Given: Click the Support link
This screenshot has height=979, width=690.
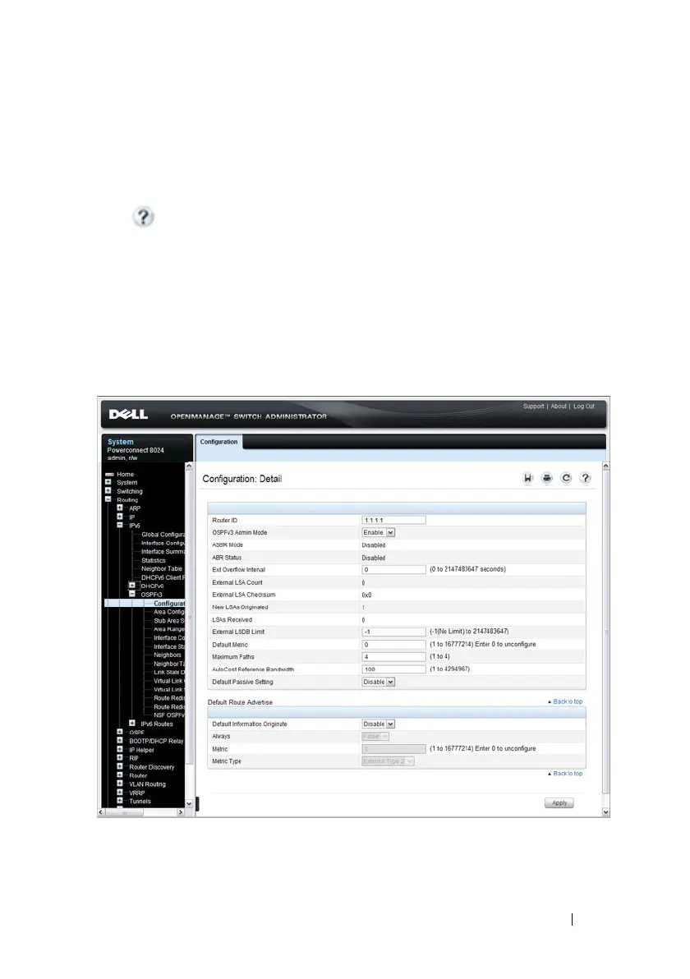Looking at the screenshot, I should click(x=533, y=407).
